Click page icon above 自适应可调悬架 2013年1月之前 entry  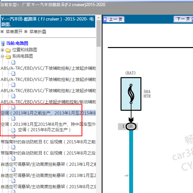(13, 158)
